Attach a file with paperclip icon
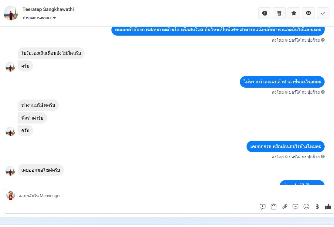Image resolution: width=334 pixels, height=227 pixels. pos(285,207)
